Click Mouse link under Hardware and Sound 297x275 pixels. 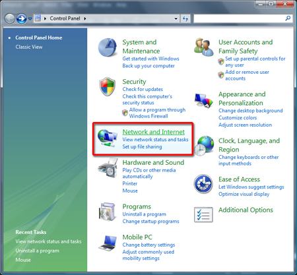tap(130, 191)
